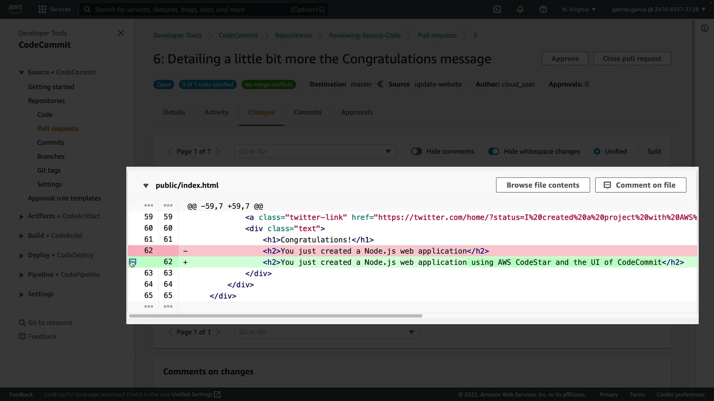Select the Split diff view radio
The image size is (714, 401).
[x=639, y=151]
